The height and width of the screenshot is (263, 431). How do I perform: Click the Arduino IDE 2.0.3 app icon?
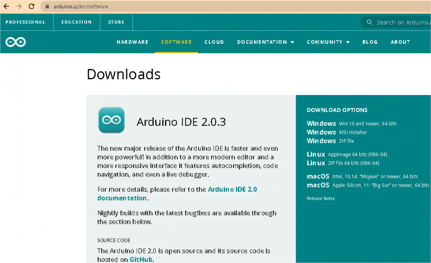pyautogui.click(x=111, y=120)
